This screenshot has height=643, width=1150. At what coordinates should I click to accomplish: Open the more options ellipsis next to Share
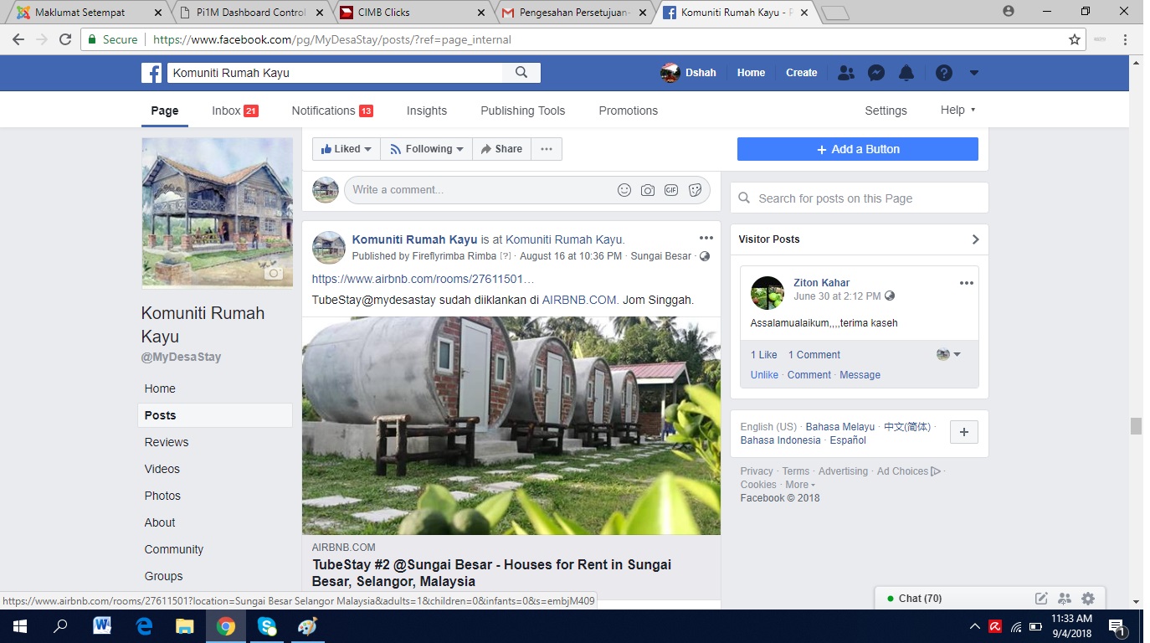pyautogui.click(x=547, y=149)
